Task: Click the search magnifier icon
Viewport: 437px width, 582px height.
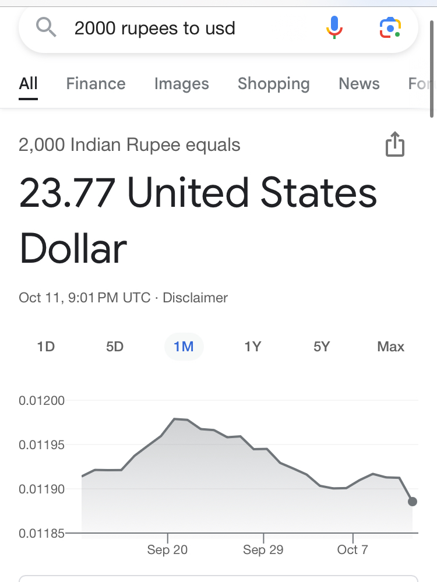Action: pyautogui.click(x=45, y=27)
